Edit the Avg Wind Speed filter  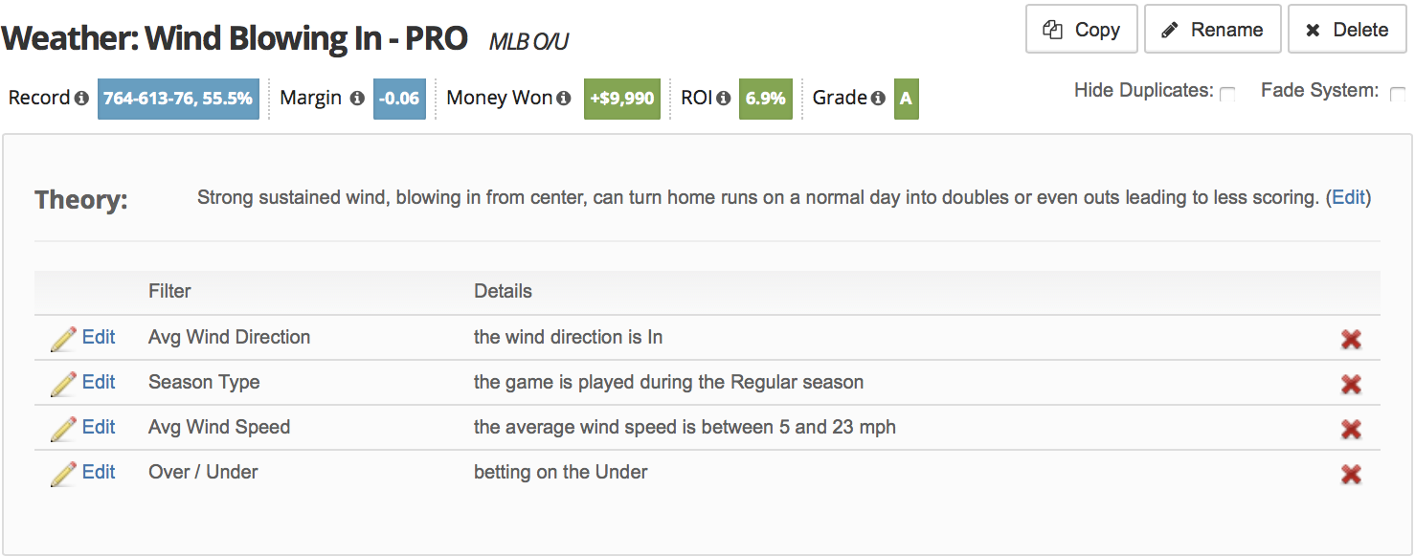tap(98, 427)
